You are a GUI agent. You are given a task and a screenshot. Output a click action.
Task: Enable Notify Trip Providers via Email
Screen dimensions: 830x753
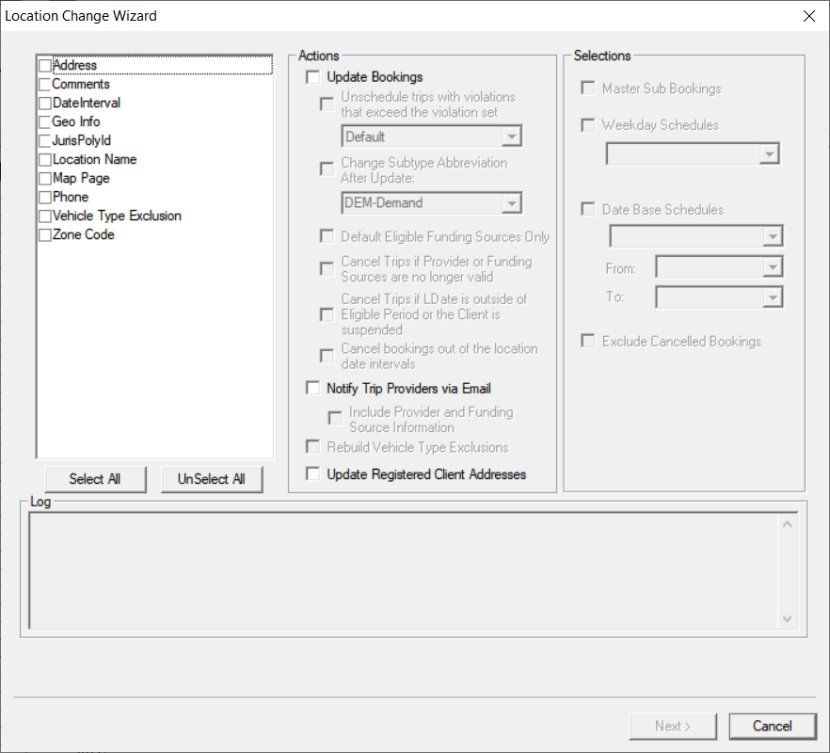pyautogui.click(x=312, y=387)
